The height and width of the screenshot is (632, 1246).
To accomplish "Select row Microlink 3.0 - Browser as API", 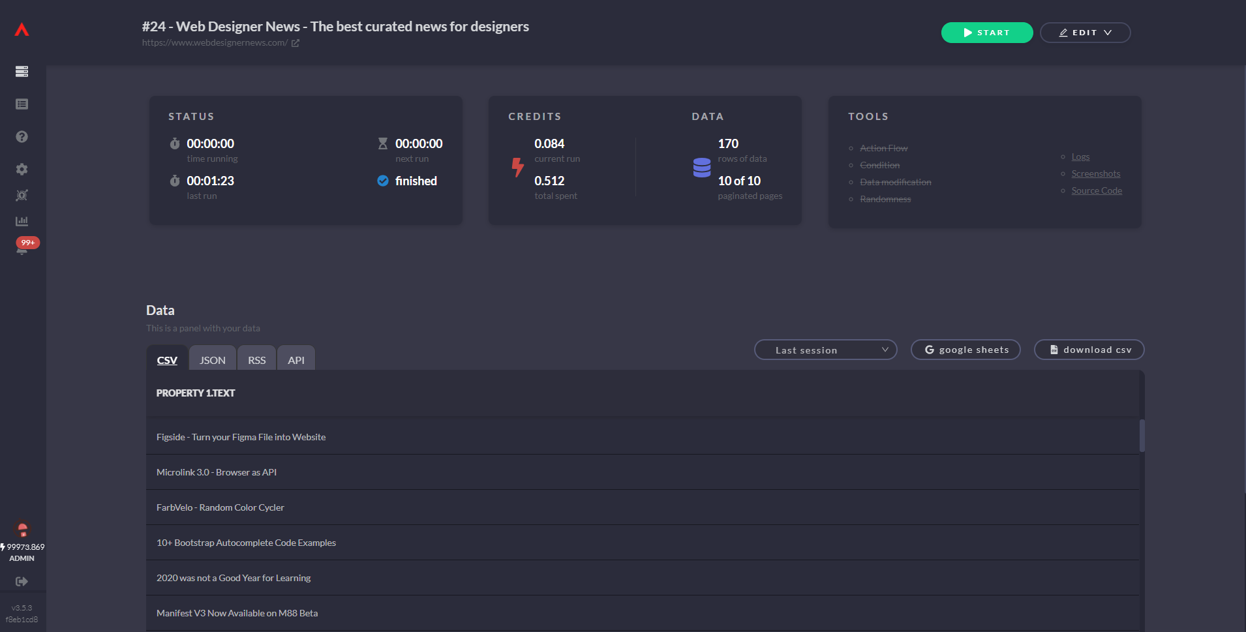I will click(643, 472).
